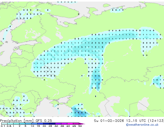The image size is (164, 127).
Task: Select the 'GFS 0.25' model label
Action: point(44,121)
